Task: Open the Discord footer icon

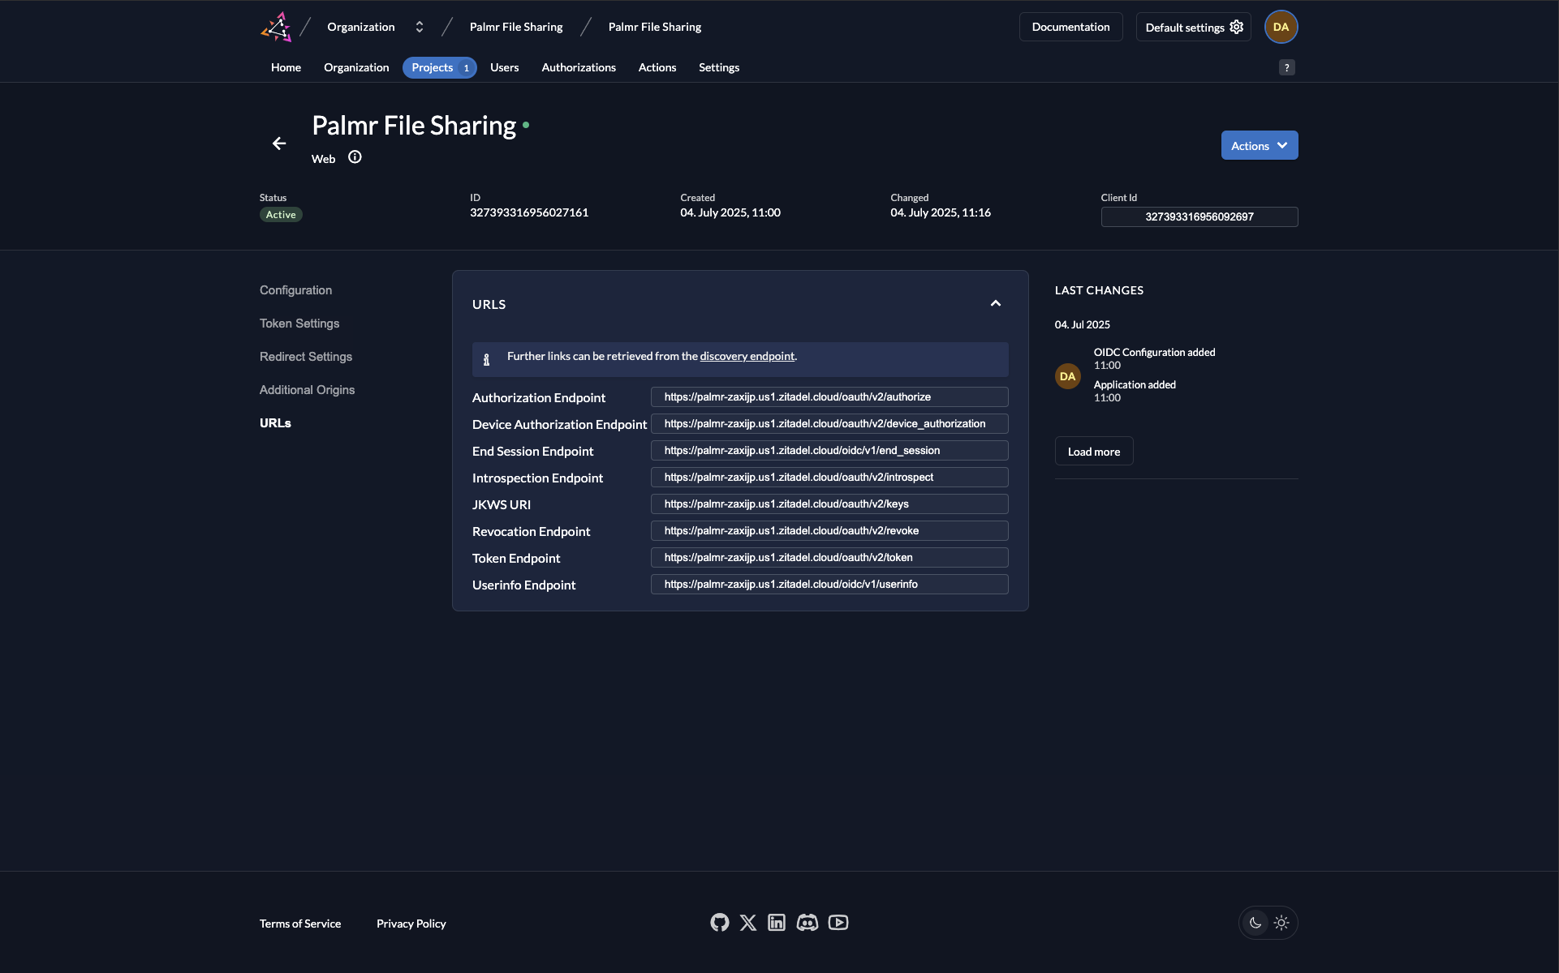Action: (x=807, y=923)
